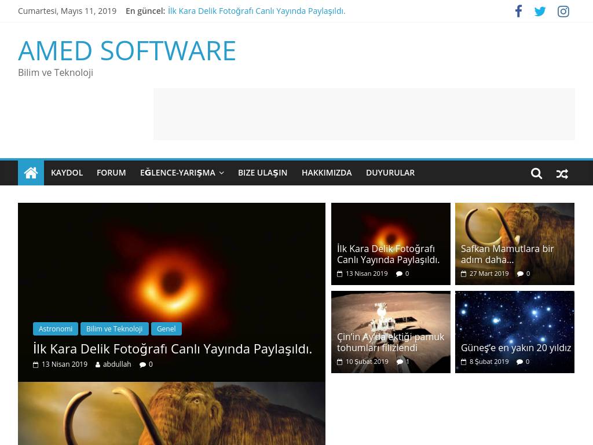The height and width of the screenshot is (445, 593).
Task: Click the large mammoth image at bottom
Action: point(171,413)
